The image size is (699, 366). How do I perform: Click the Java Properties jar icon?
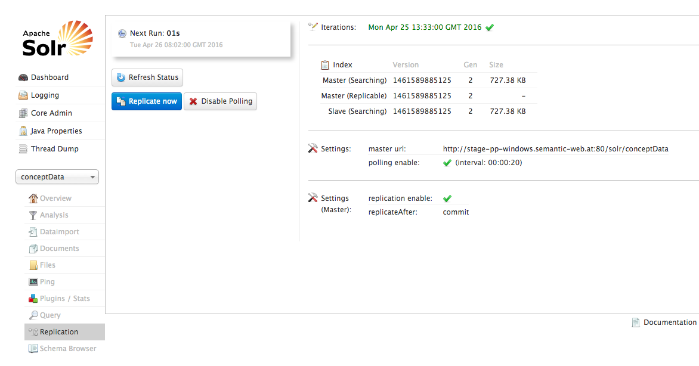tap(23, 131)
